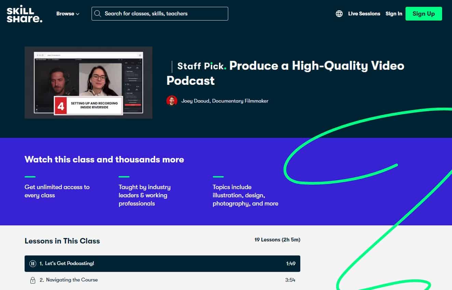The image size is (452, 290).
Task: Open the globe language selector
Action: pyautogui.click(x=339, y=14)
